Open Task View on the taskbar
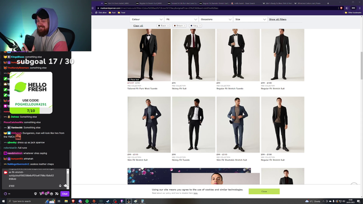 59,201
